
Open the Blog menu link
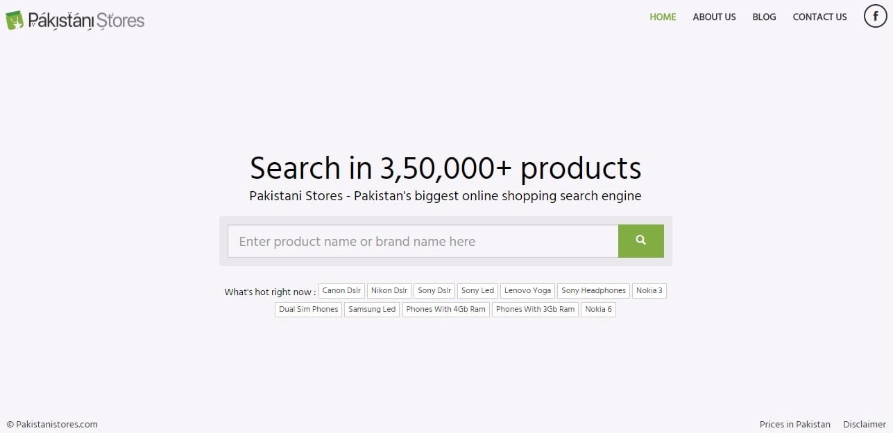[764, 17]
